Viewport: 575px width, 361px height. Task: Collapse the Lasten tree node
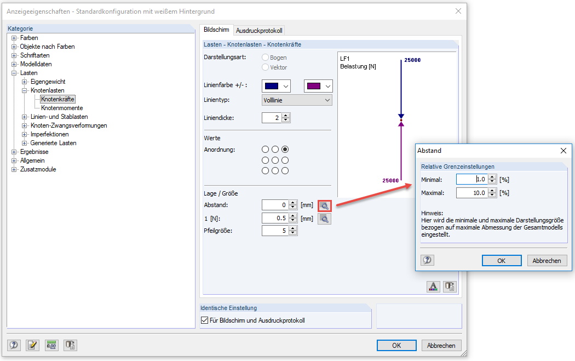pyautogui.click(x=14, y=73)
